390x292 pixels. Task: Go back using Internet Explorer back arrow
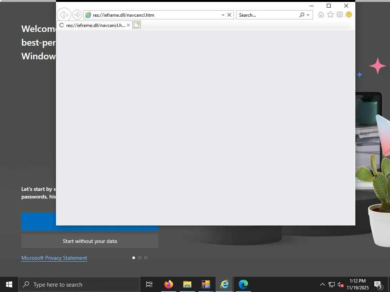[64, 15]
